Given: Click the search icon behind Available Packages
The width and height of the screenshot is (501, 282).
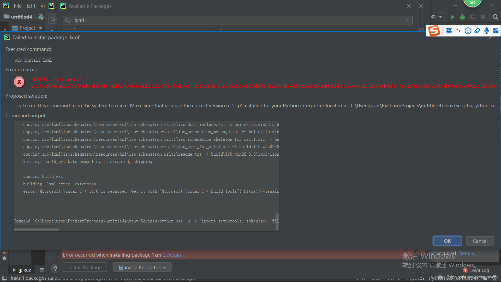Looking at the screenshot, I should click(53, 19).
